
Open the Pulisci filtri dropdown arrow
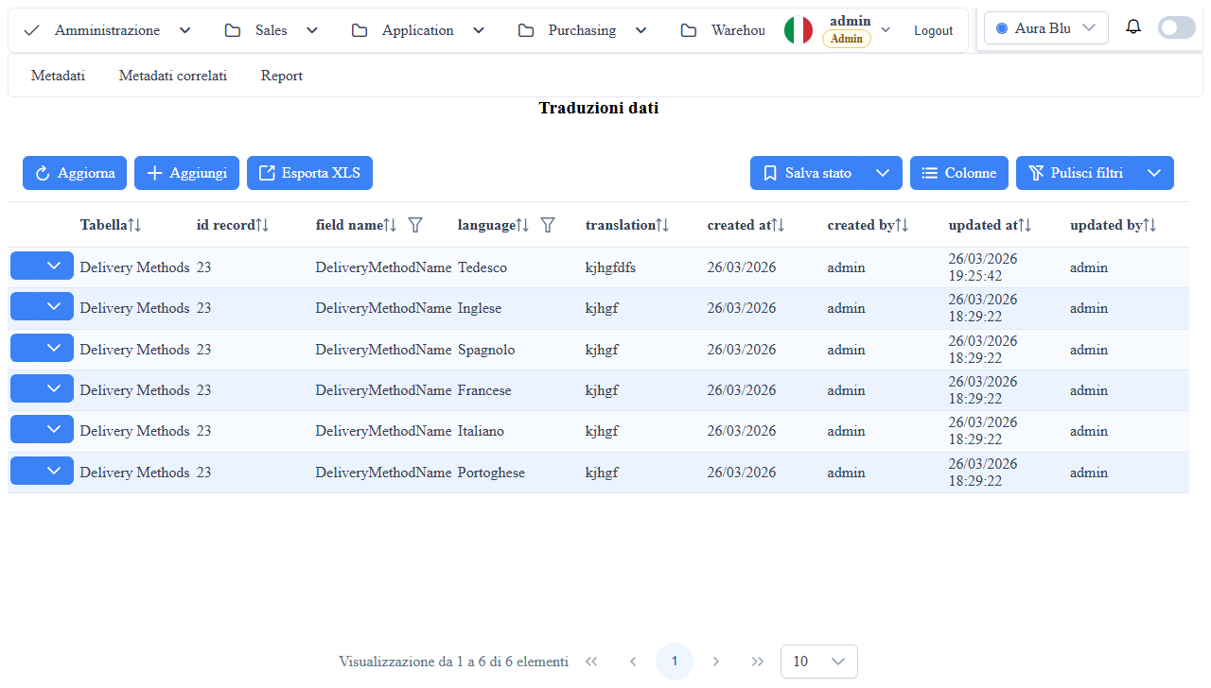coord(1154,173)
